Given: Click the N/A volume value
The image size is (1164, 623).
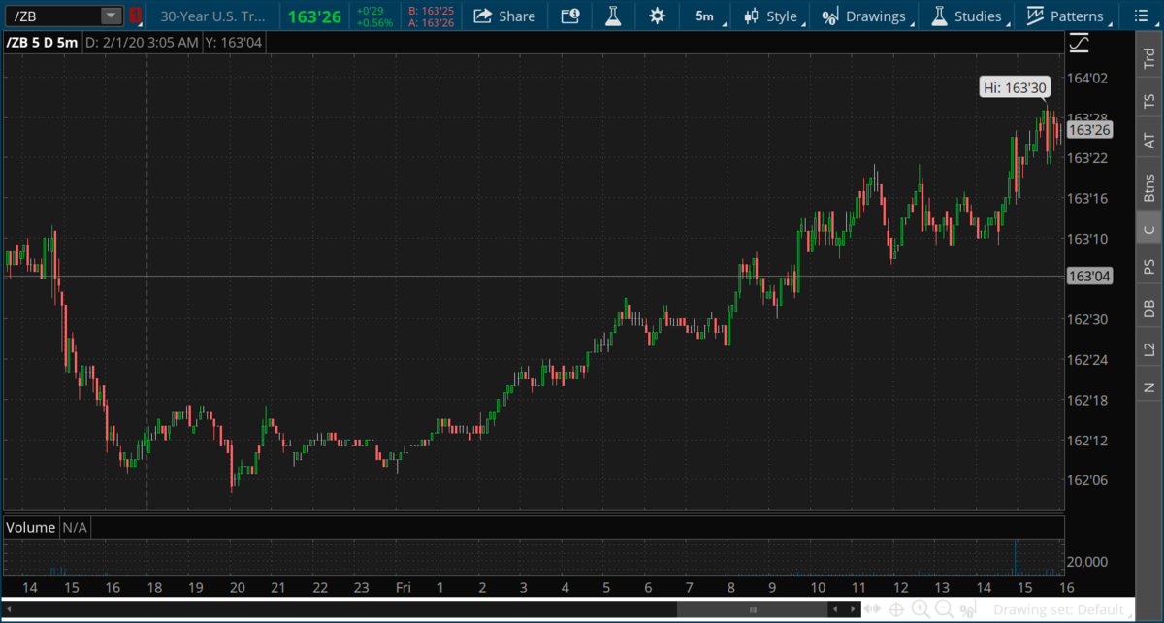Looking at the screenshot, I should (x=76, y=527).
